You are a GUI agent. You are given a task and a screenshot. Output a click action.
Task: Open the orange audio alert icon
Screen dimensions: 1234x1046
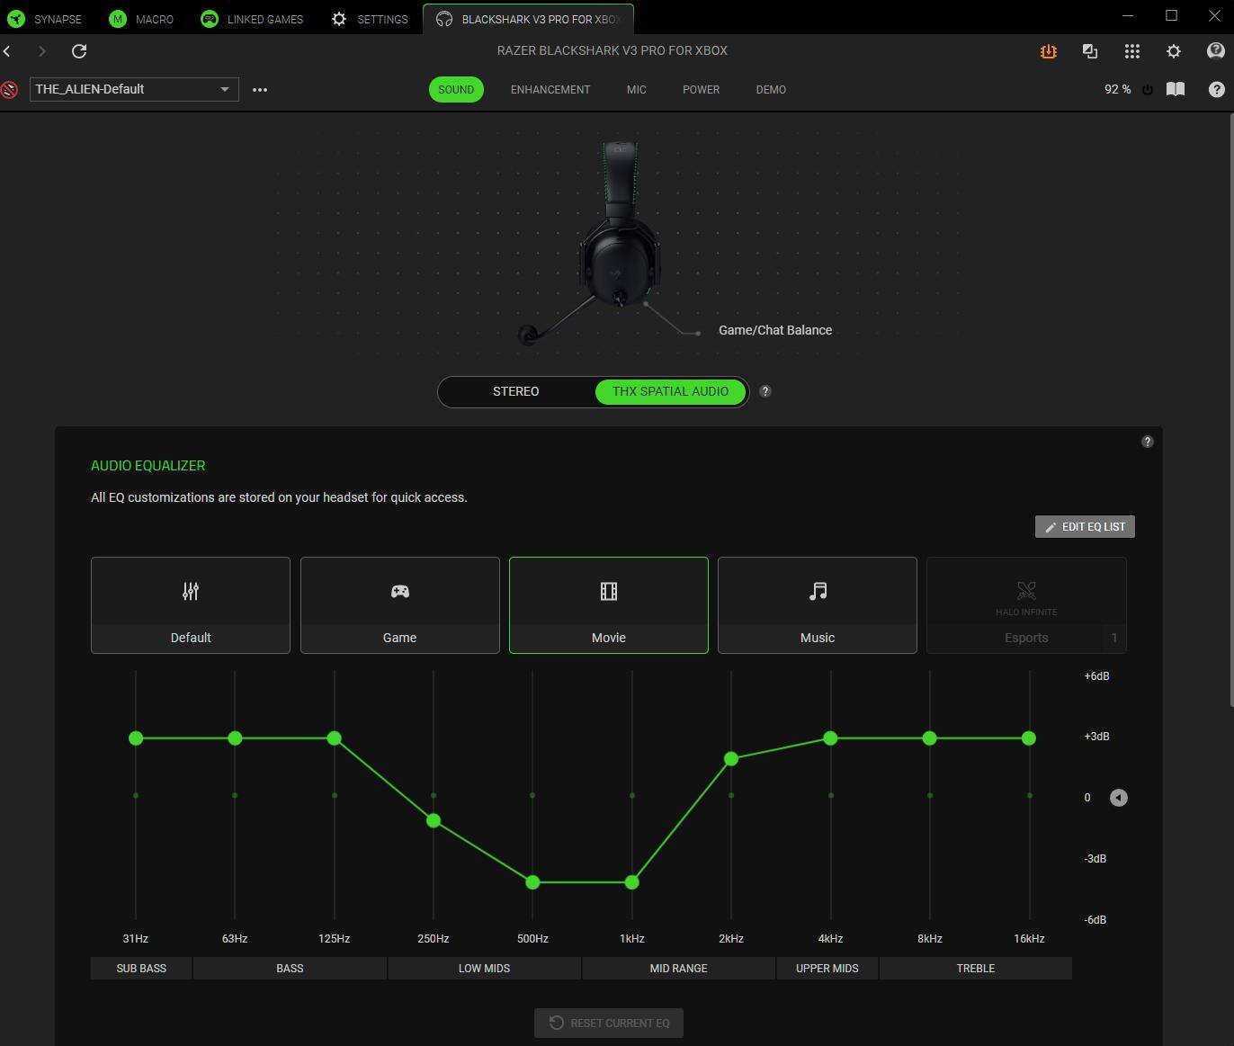tap(1048, 51)
